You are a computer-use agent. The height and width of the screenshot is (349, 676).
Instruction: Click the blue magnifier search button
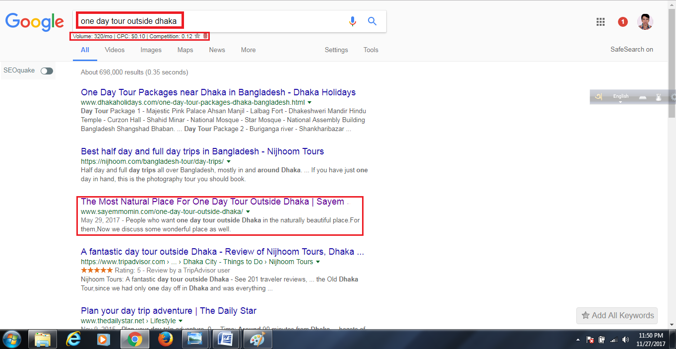[372, 21]
